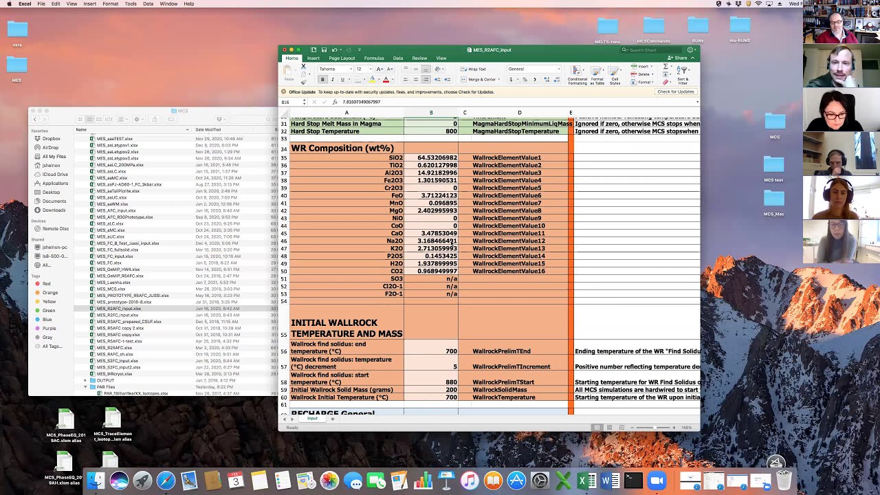Click the insert function fx icon
The height and width of the screenshot is (495, 880).
point(335,102)
